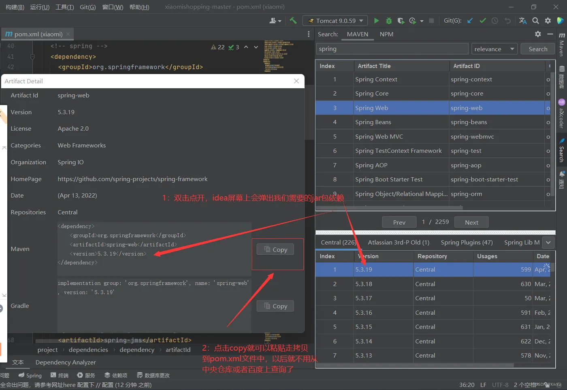Click the spring search input field
Screen dimensions: 567x390
pos(392,49)
